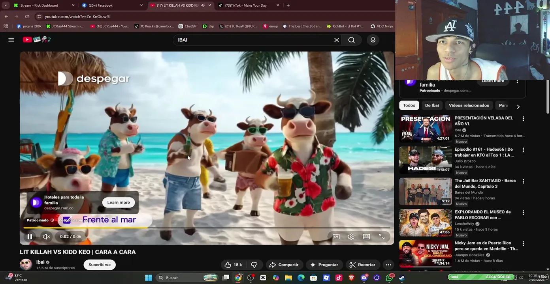Image resolution: width=550 pixels, height=284 pixels.
Task: Toggle the subtitles button in the player
Action: click(336, 237)
